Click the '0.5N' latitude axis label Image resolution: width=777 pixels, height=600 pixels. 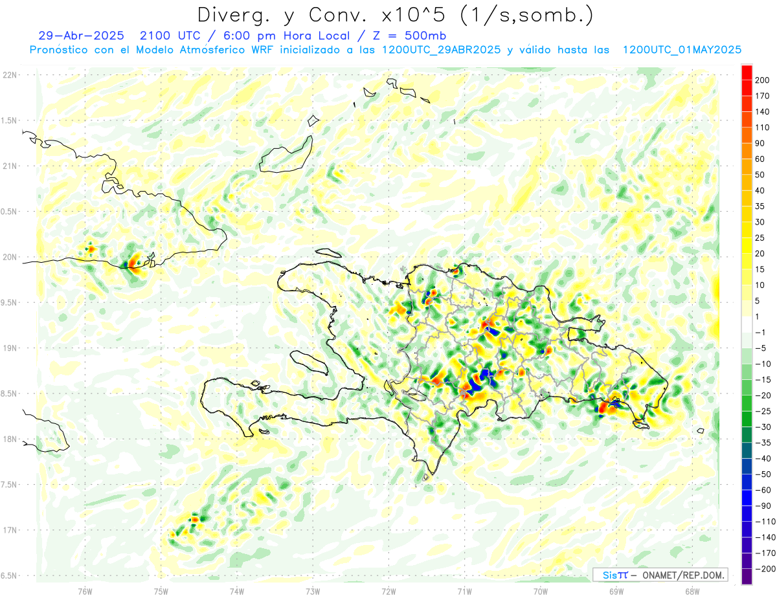pyautogui.click(x=10, y=212)
